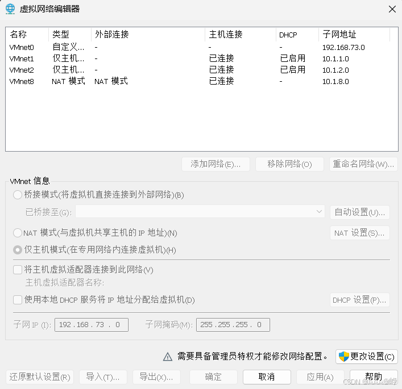
Task: Click subnet address 192.168.73.0 cell
Action: (343, 47)
